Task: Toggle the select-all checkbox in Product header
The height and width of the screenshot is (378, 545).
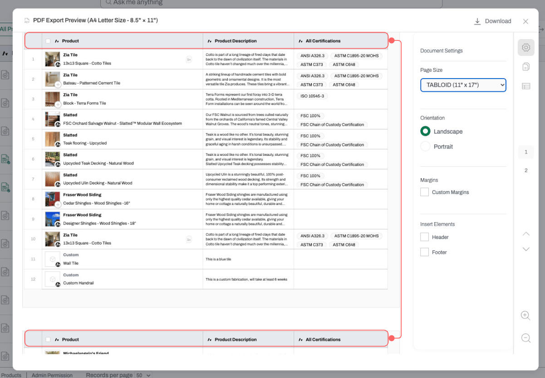Action: point(48,41)
